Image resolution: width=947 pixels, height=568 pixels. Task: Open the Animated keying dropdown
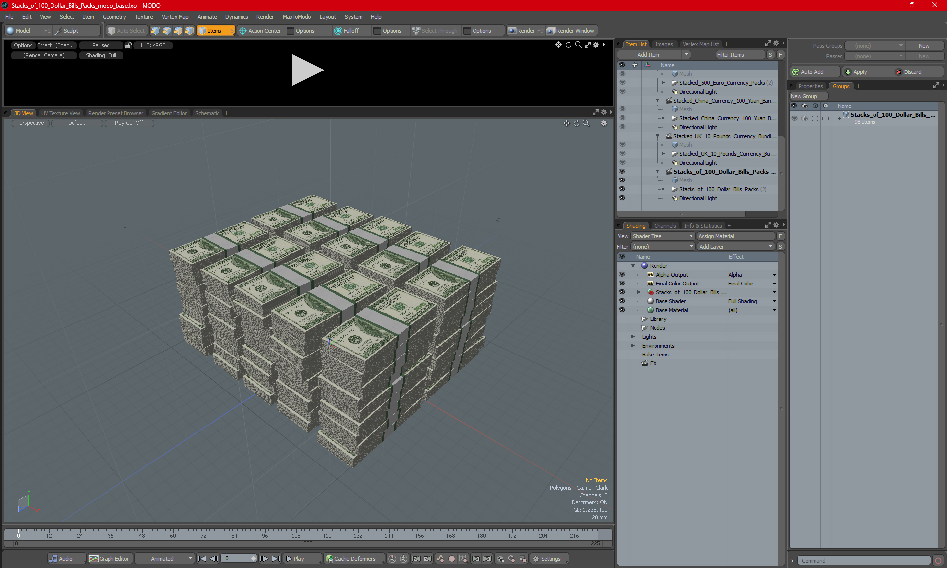pos(165,559)
